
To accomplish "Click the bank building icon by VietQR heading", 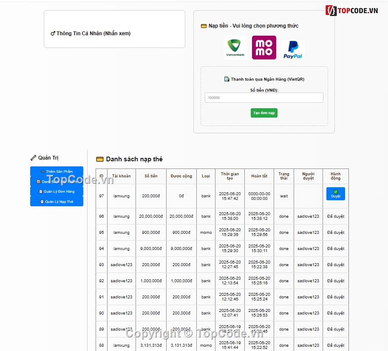I will point(227,79).
